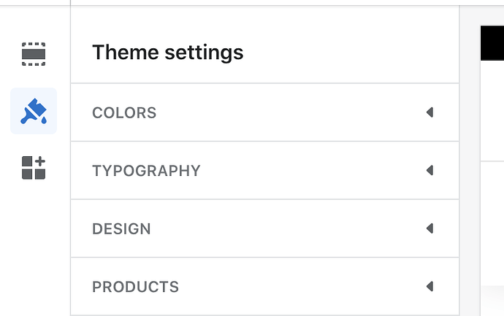Expand the COLORS settings section
Viewport: 504px width, 316px height.
pyautogui.click(x=264, y=112)
